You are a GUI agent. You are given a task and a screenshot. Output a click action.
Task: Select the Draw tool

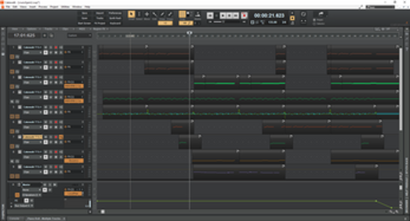(162, 14)
